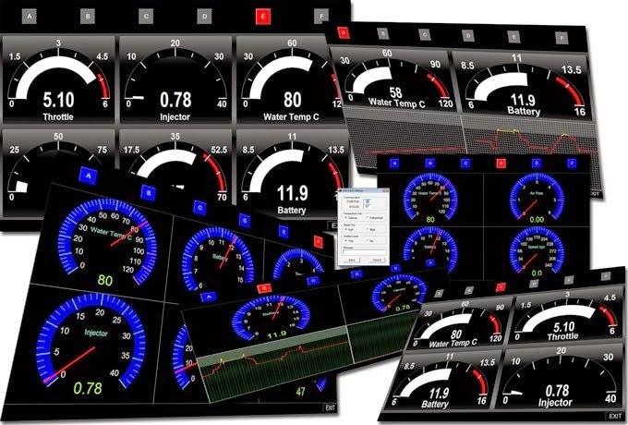Click EXIT on the bottom-right gray dashboard
Image resolution: width=628 pixels, height=425 pixels.
tap(613, 416)
